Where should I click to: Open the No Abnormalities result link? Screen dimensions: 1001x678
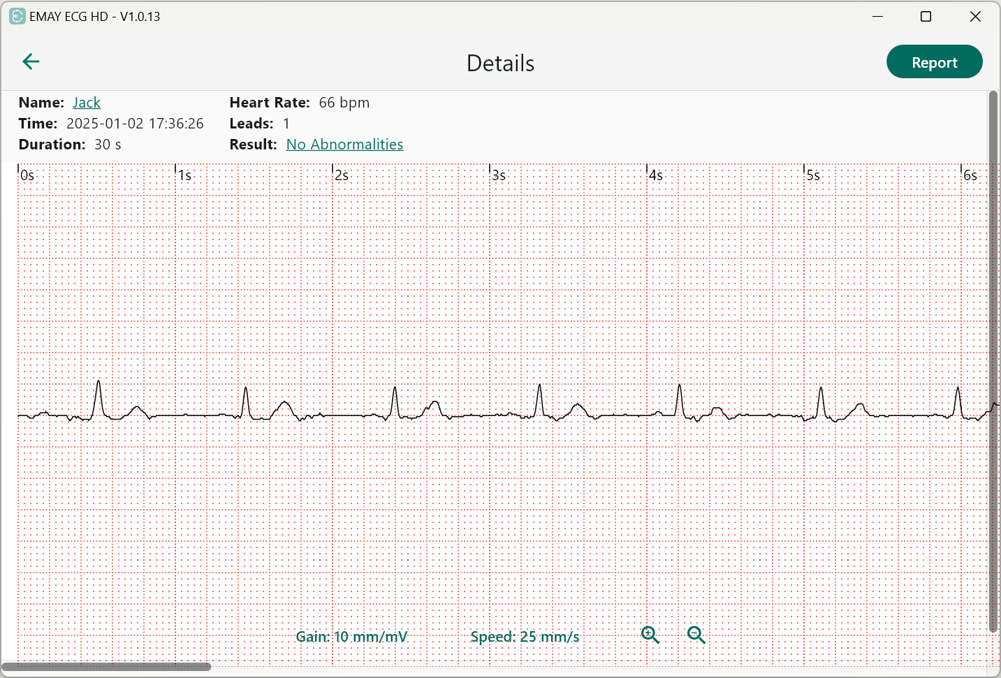344,144
